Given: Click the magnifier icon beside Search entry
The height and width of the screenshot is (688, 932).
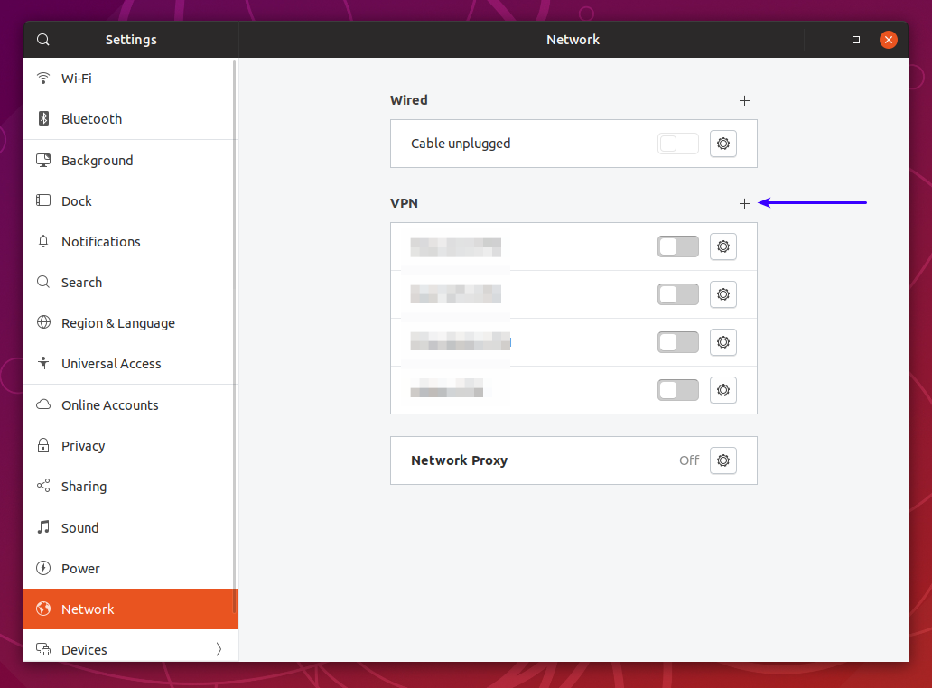Looking at the screenshot, I should (43, 282).
